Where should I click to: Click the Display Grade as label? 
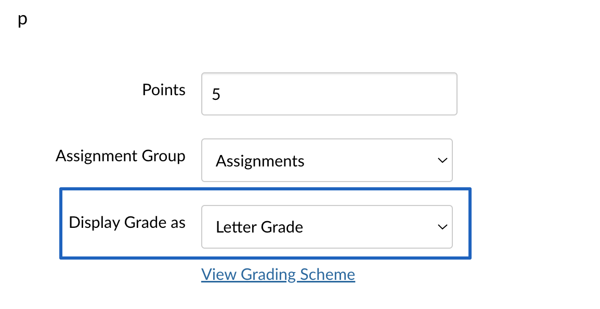click(x=127, y=223)
